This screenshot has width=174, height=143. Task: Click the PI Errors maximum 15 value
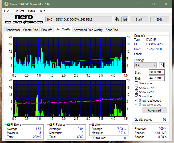39,133
